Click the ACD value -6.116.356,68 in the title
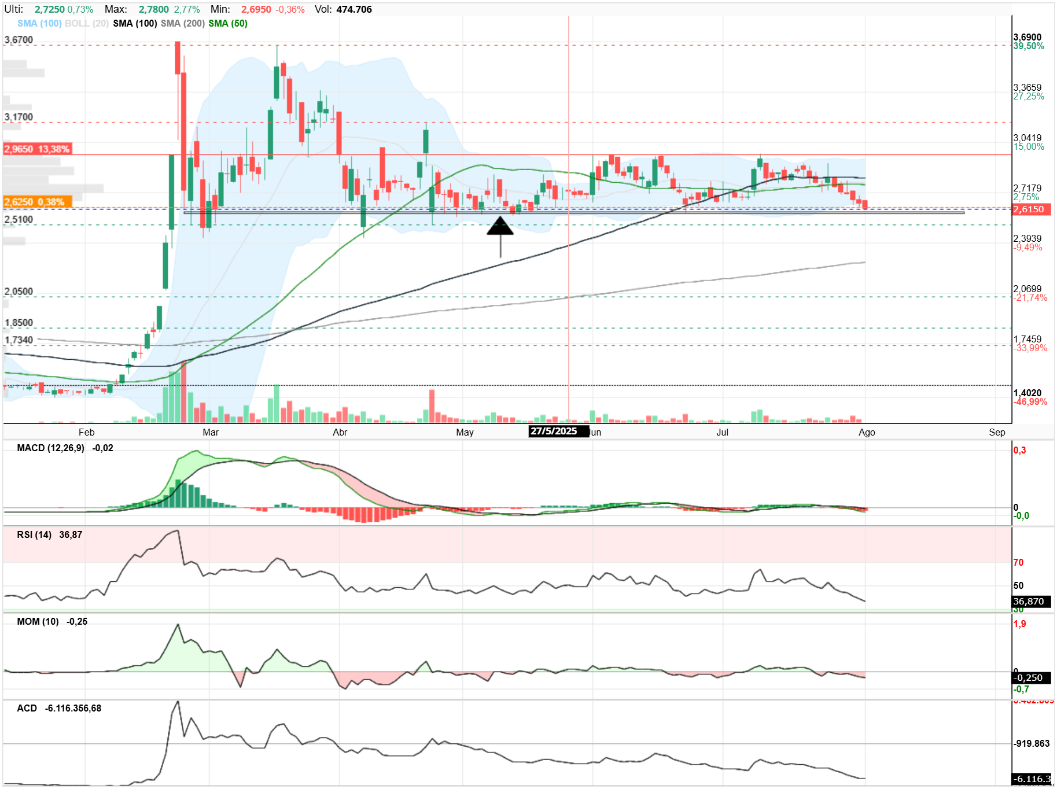Viewport: 1057px width, 789px height. pos(73,709)
